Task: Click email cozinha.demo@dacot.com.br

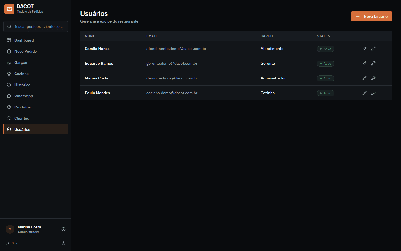Action: 172,93
